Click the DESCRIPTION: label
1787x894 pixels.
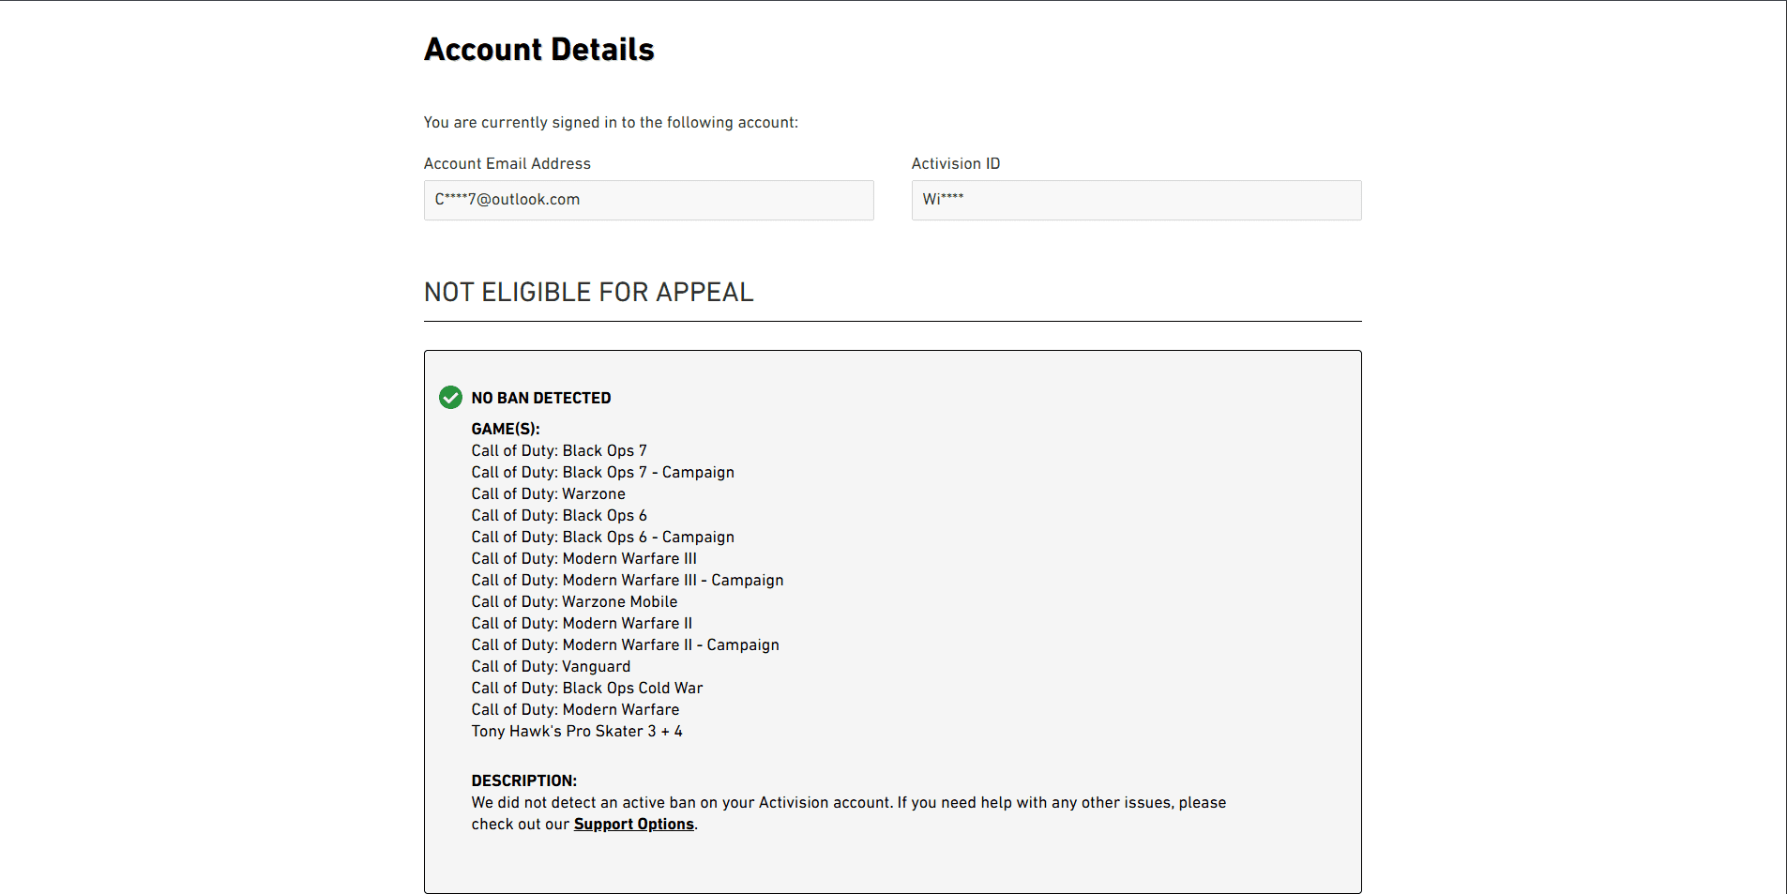point(523,780)
